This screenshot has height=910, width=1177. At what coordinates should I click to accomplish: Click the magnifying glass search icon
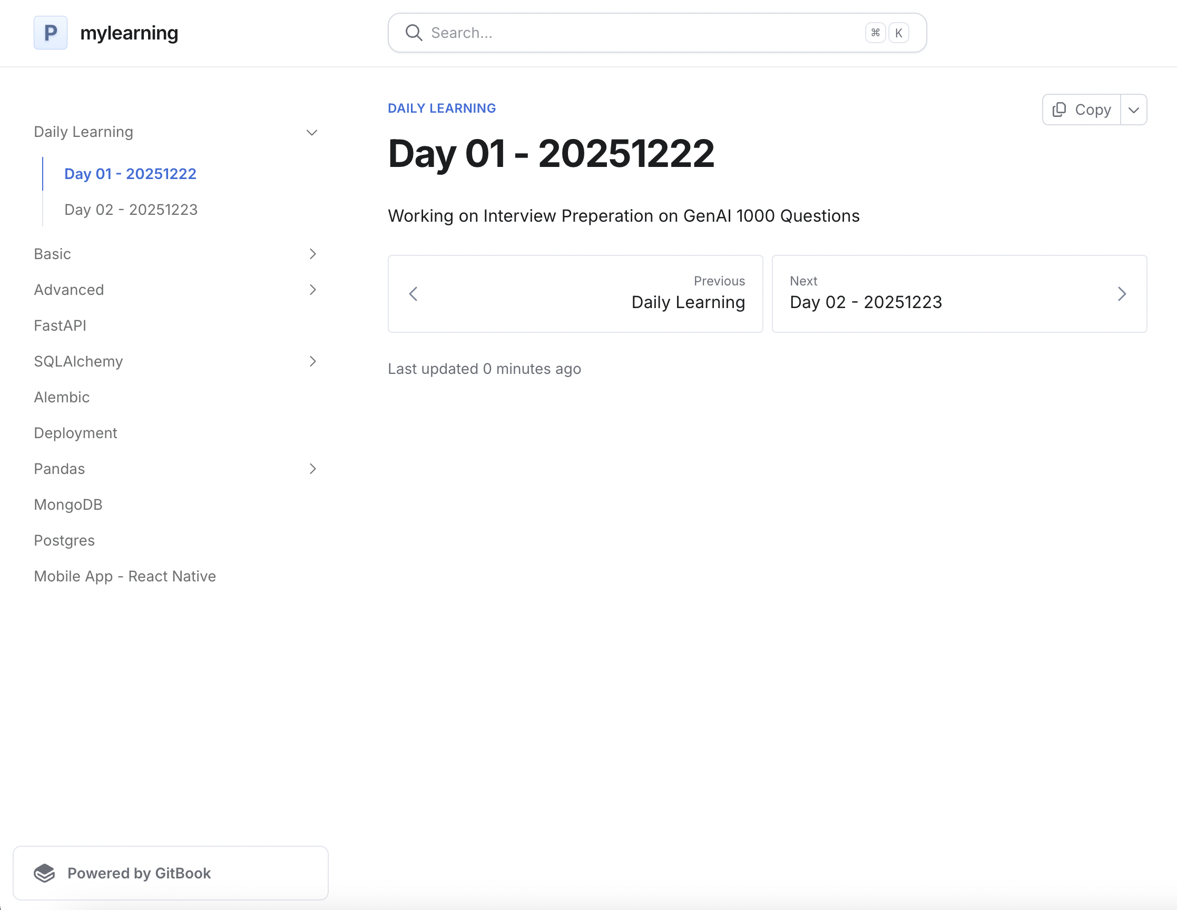pos(414,33)
